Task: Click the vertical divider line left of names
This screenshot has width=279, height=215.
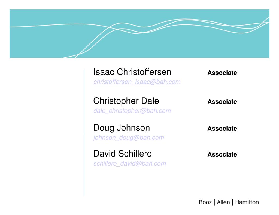Action: point(84,133)
